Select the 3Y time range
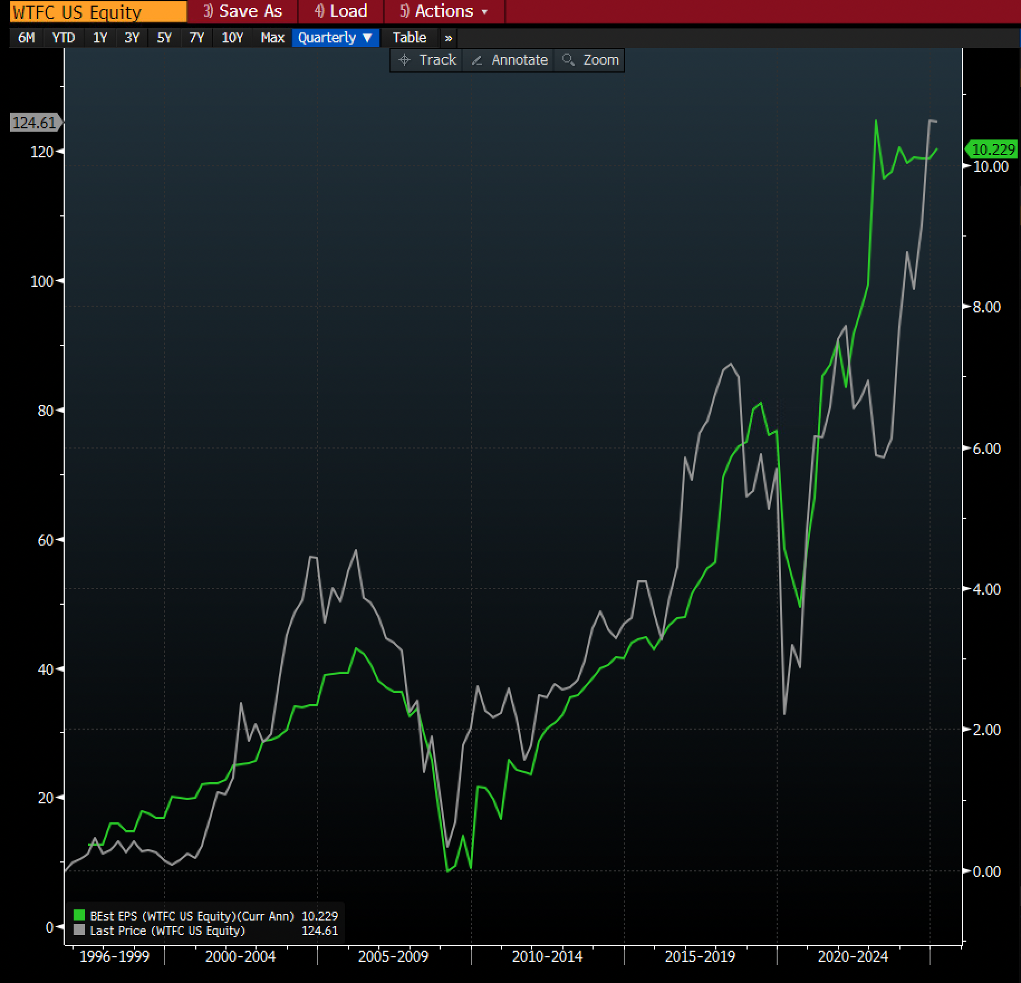The width and height of the screenshot is (1021, 983). point(132,38)
